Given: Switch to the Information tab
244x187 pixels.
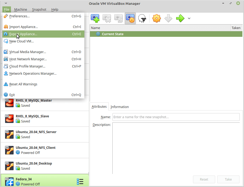Looking at the screenshot, I should pyautogui.click(x=120, y=107).
